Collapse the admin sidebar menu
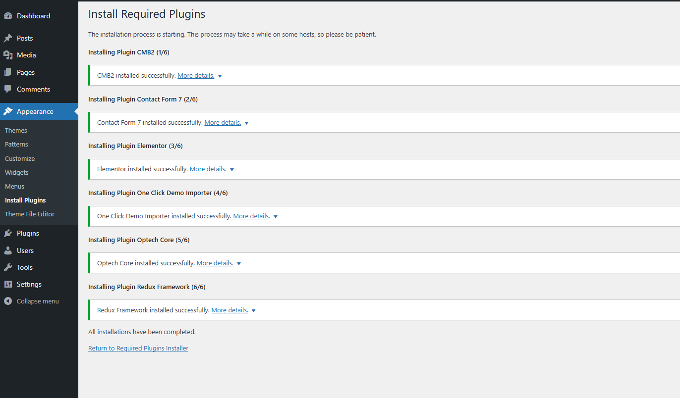Image resolution: width=680 pixels, height=398 pixels. (32, 301)
